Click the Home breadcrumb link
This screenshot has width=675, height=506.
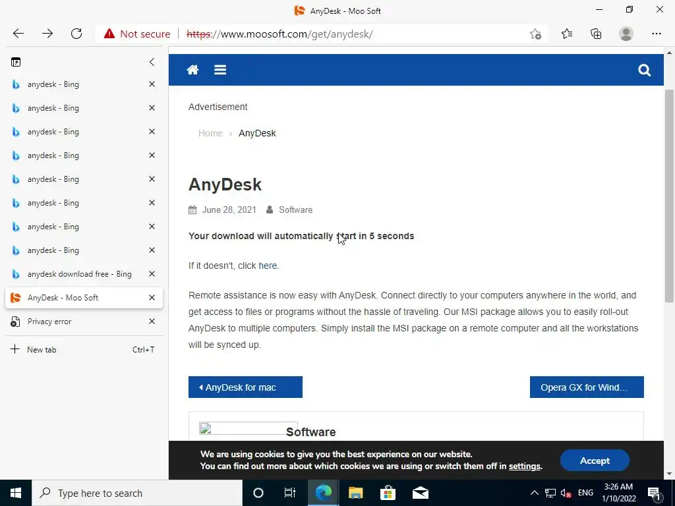click(x=210, y=133)
